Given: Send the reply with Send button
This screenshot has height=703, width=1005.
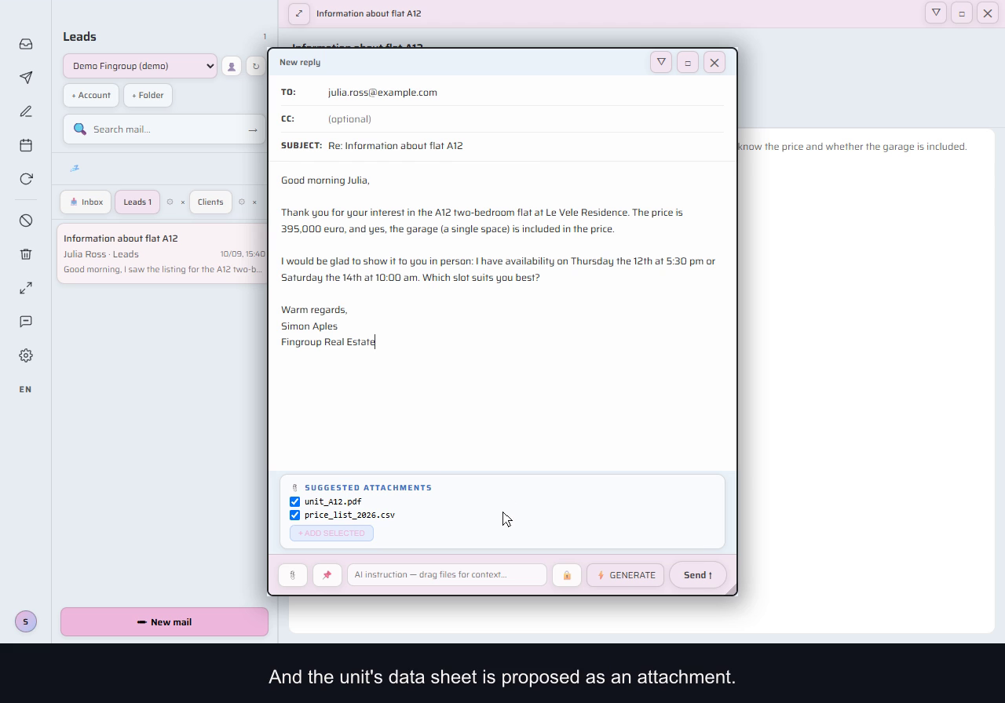Looking at the screenshot, I should tap(697, 575).
